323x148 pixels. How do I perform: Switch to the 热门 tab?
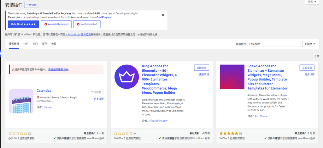pos(35,44)
